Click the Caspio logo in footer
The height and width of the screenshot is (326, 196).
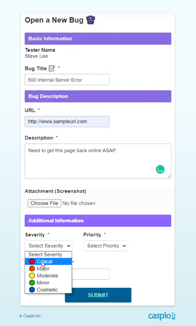click(162, 316)
